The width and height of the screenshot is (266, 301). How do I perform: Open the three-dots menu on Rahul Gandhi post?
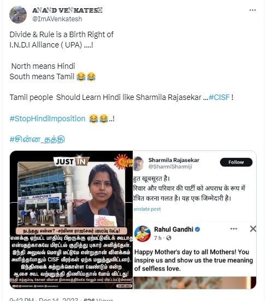click(234, 229)
